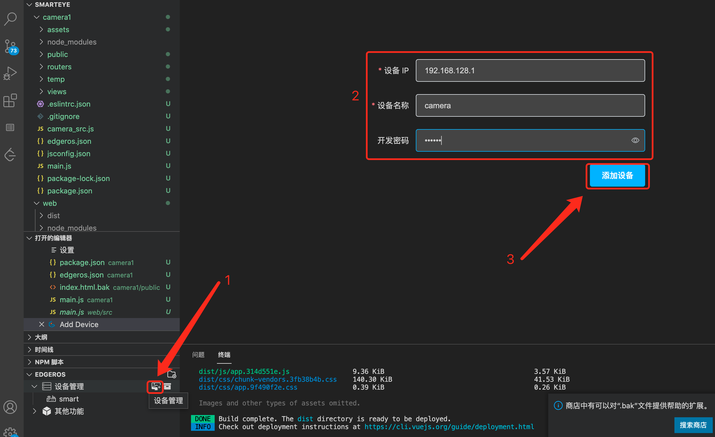Click the 设备 IP input field
The height and width of the screenshot is (437, 715).
(530, 70)
